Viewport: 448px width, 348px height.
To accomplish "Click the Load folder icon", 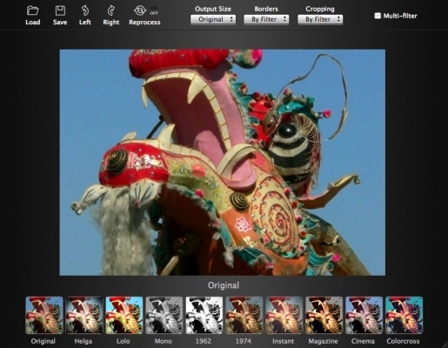I will point(32,10).
